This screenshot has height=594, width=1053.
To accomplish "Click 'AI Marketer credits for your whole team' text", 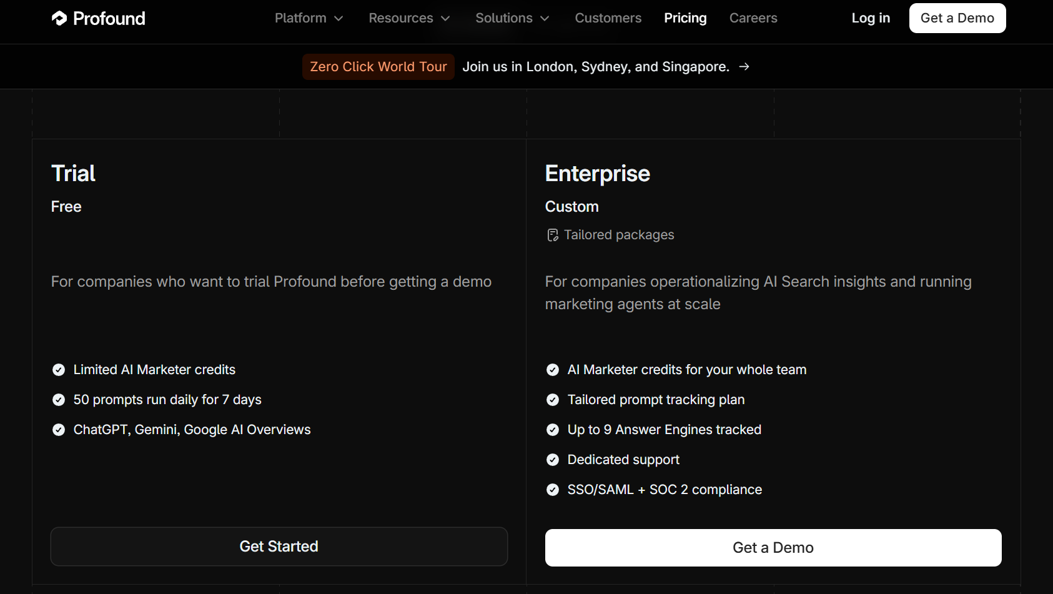I will click(x=687, y=370).
